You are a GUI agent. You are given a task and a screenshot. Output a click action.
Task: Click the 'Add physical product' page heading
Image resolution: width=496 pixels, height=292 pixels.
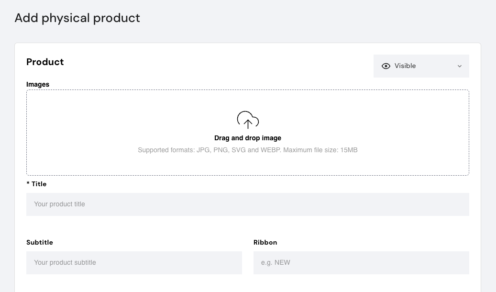pos(77,18)
